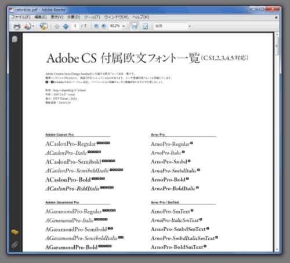Screen dimensions: 290x263
Task: Go to next page blue arrow
Action: [66, 26]
